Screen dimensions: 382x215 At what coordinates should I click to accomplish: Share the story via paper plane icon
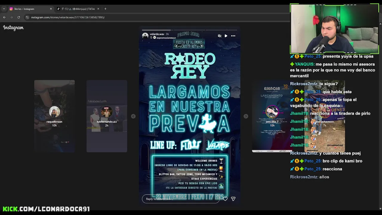(233, 199)
